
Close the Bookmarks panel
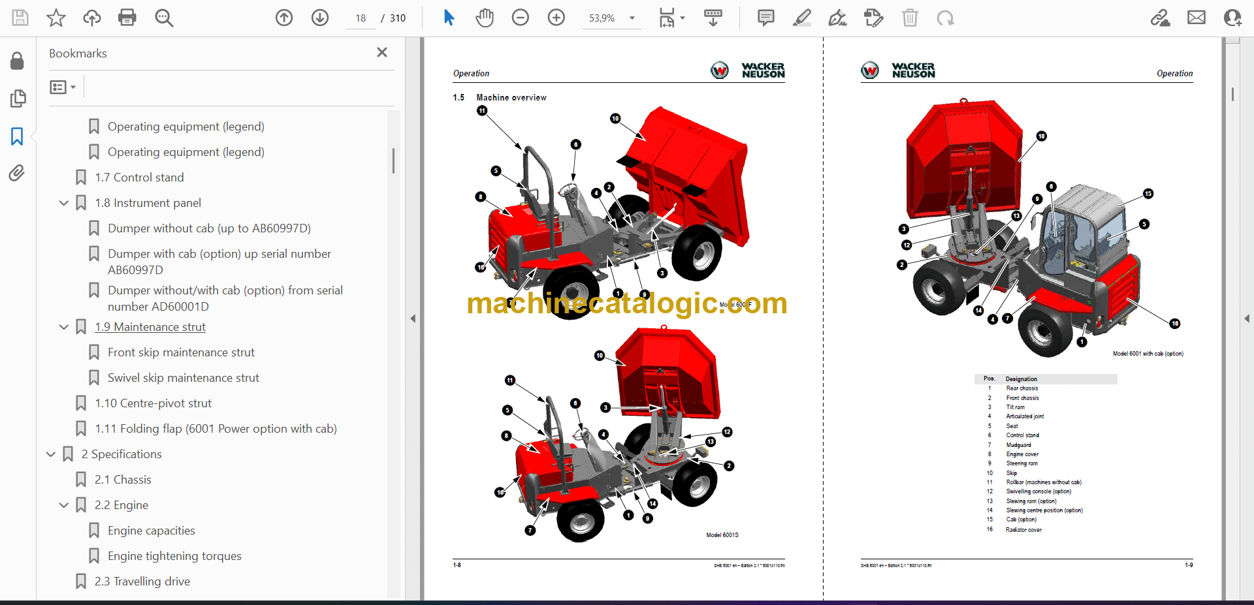click(x=382, y=52)
